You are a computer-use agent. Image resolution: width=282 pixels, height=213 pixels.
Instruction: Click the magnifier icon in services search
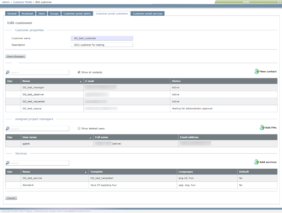pyautogui.click(x=8, y=163)
